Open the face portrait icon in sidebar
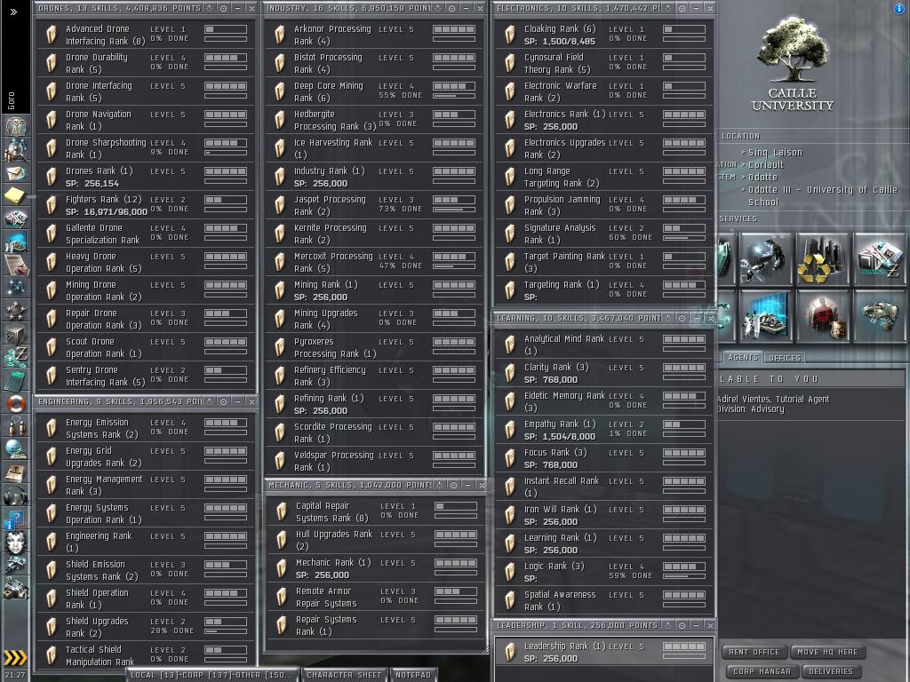This screenshot has height=682, width=910. pyautogui.click(x=16, y=542)
